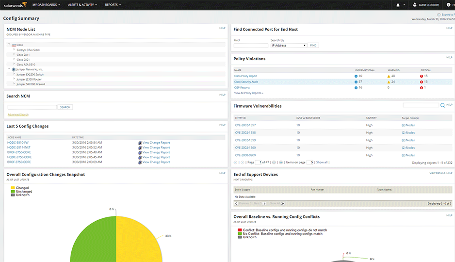Collapse Juniper Networks, Inc. group
Screen dimensions: 455x262
tap(9, 69)
